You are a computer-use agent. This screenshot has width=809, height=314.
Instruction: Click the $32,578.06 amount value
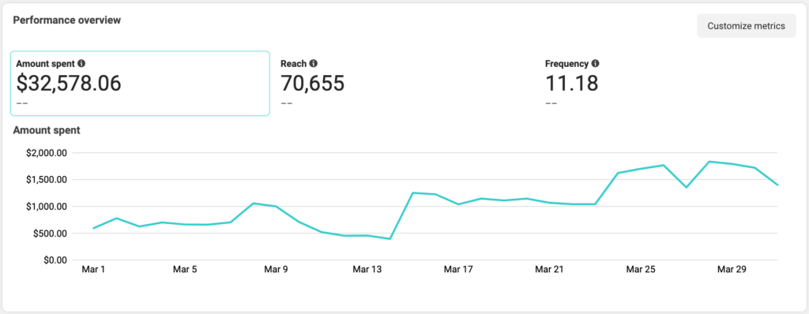tap(69, 83)
